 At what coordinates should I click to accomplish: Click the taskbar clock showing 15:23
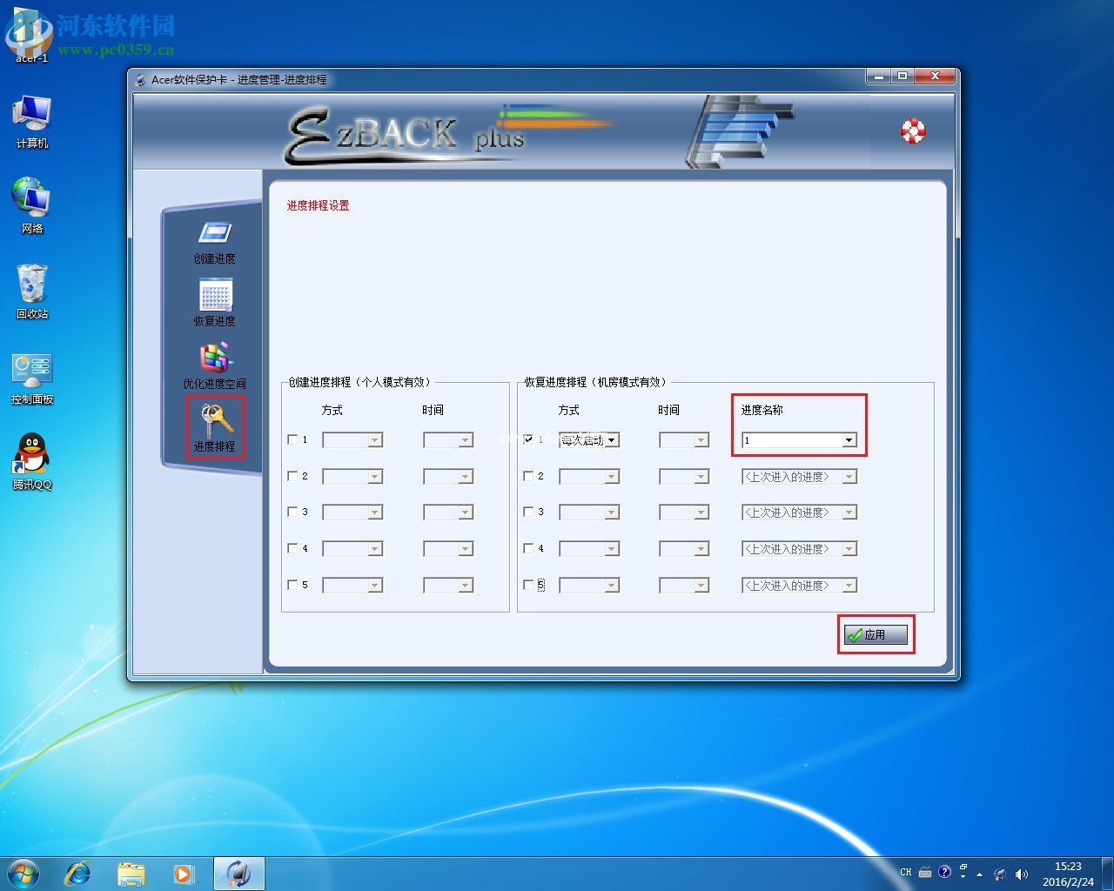click(x=1068, y=874)
